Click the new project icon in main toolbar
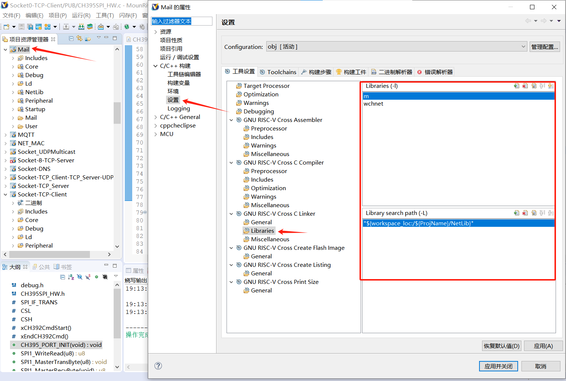566x381 pixels. [x=6, y=27]
